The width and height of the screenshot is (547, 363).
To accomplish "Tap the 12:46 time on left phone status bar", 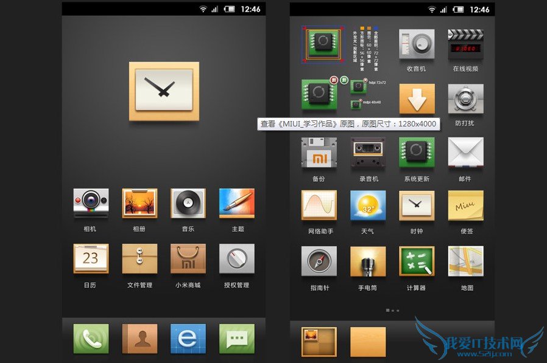I will tap(251, 9).
